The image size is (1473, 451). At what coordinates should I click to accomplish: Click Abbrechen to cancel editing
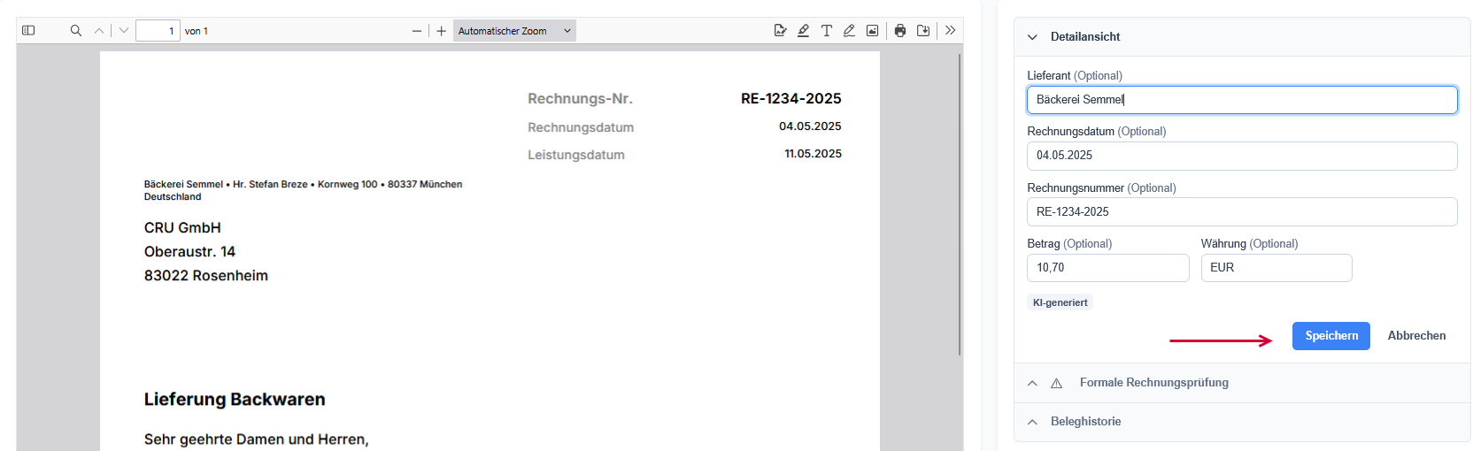[x=1416, y=336]
